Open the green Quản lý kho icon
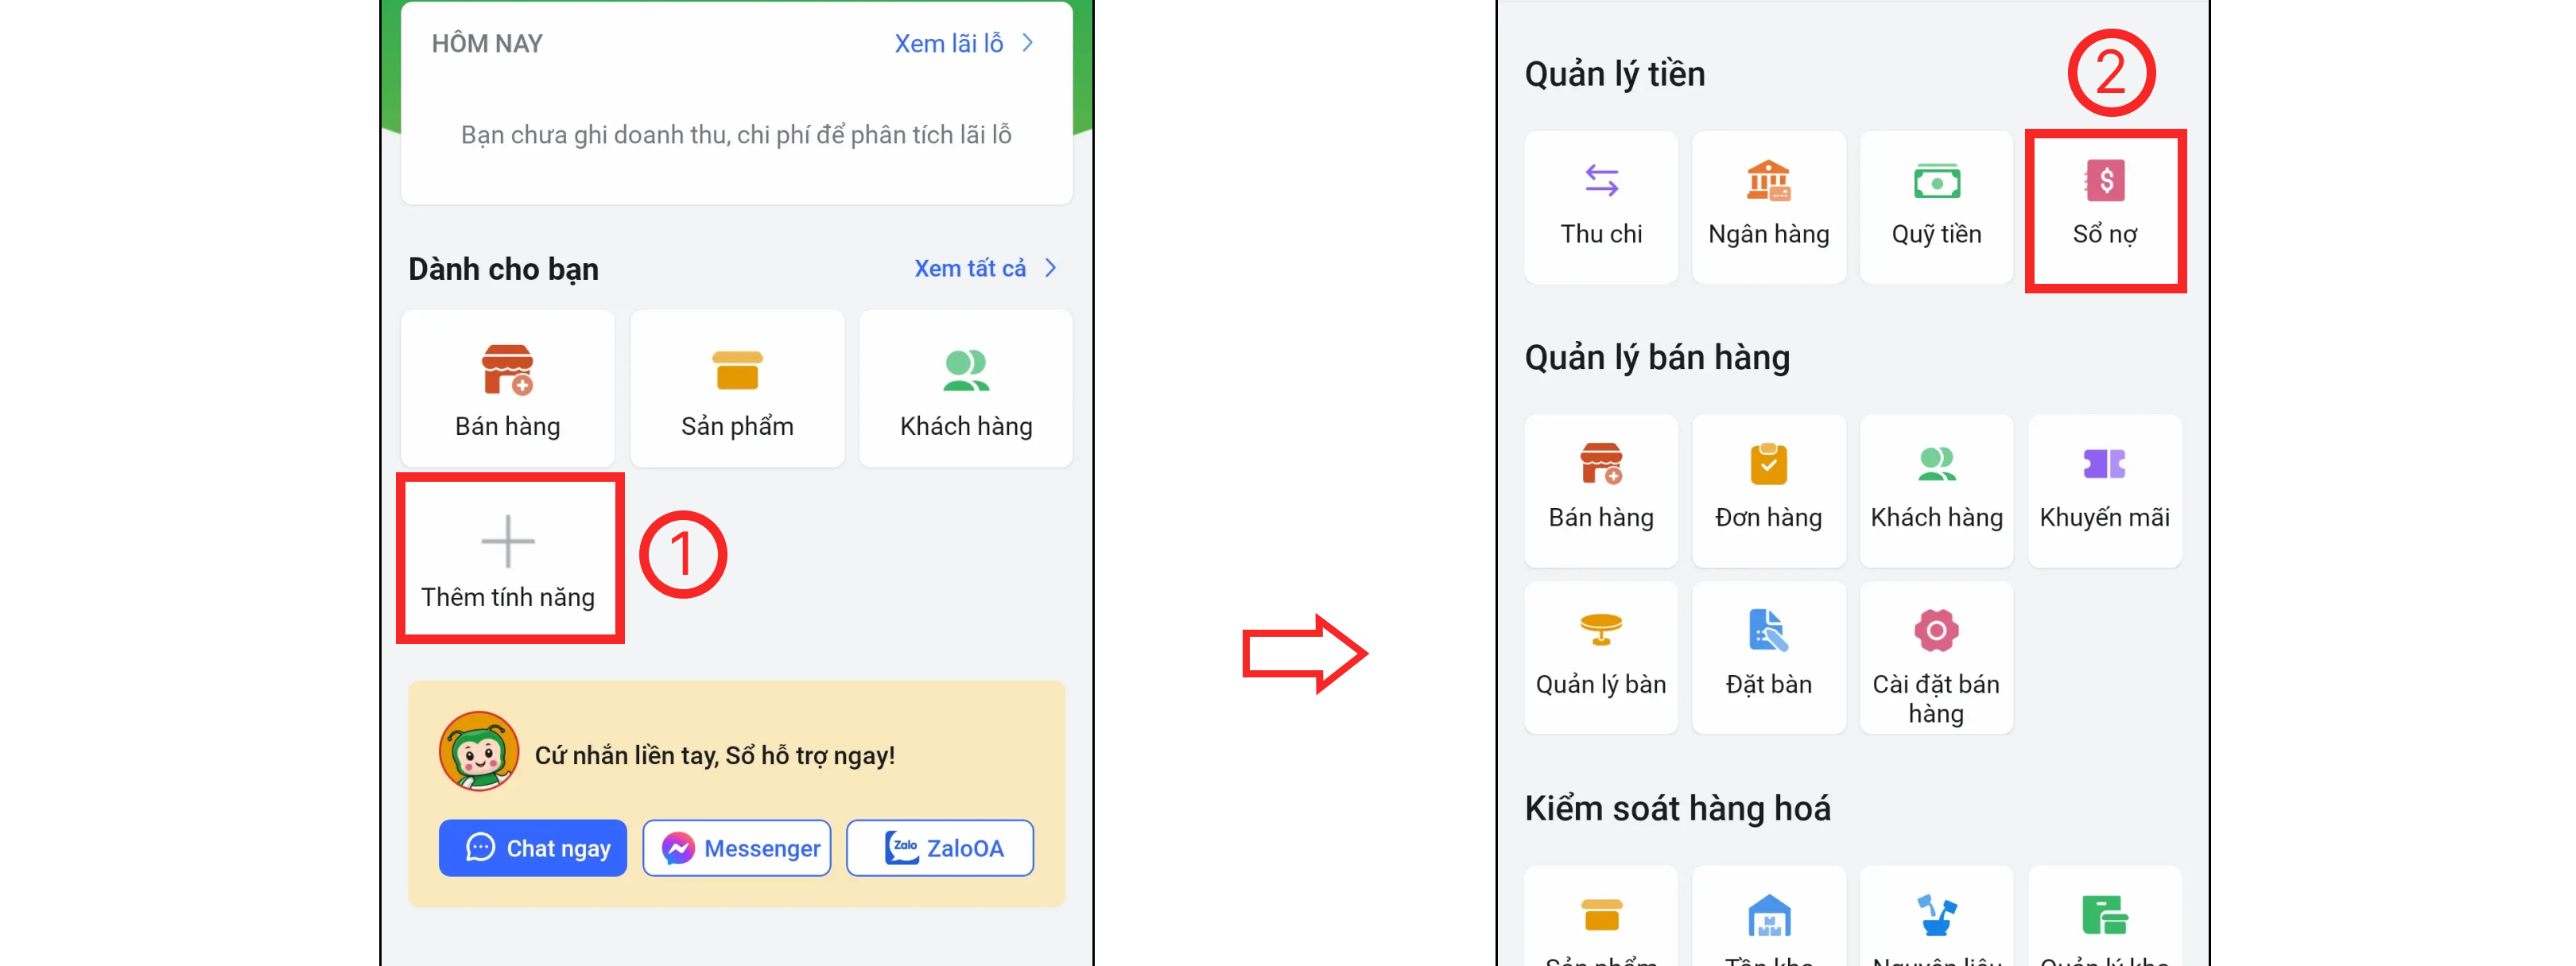 [x=2105, y=915]
